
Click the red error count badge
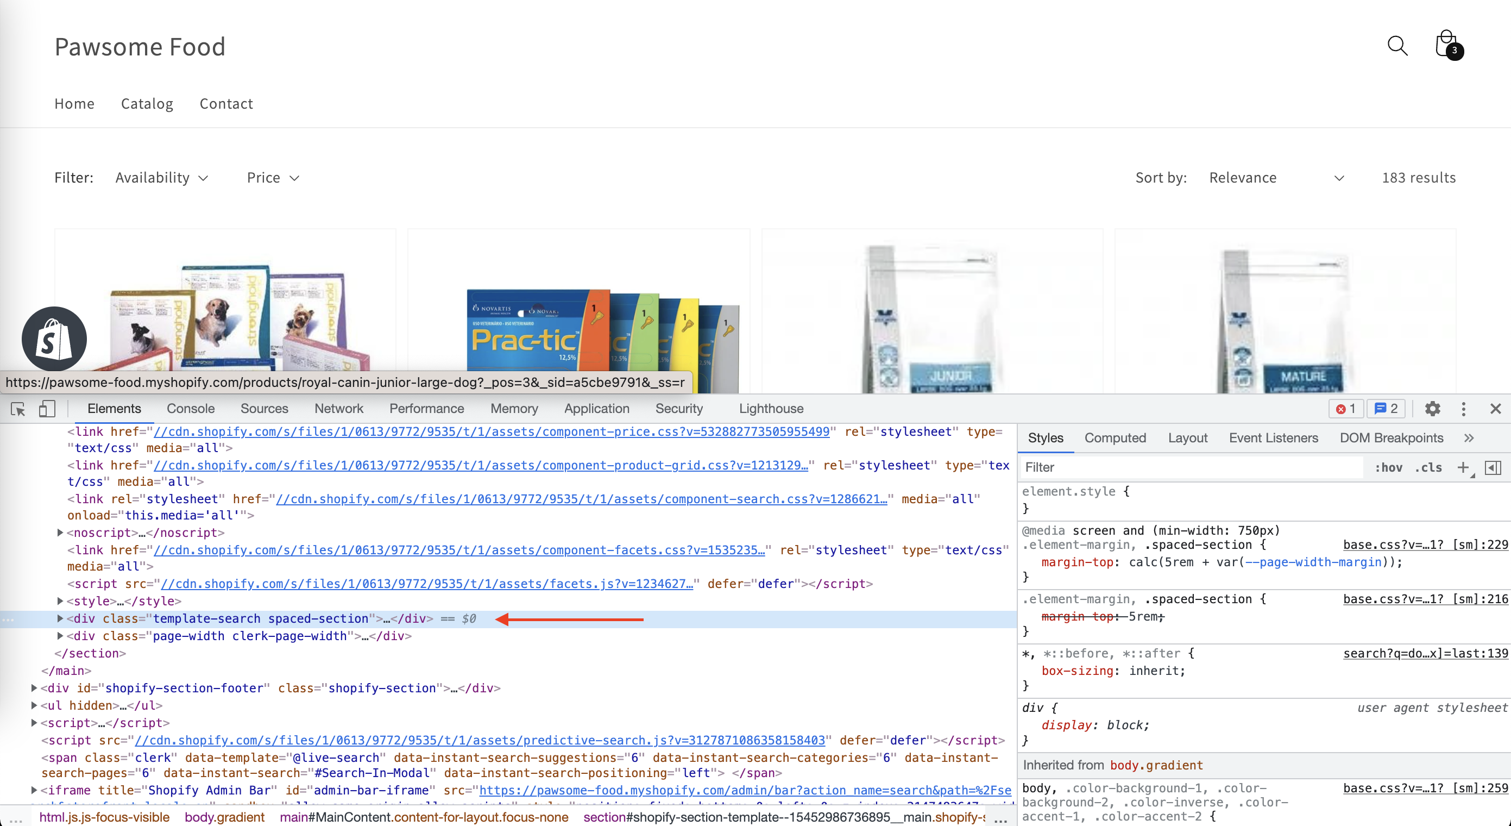point(1346,409)
